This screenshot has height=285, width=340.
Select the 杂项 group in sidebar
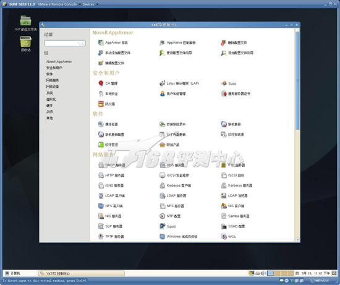(x=49, y=112)
